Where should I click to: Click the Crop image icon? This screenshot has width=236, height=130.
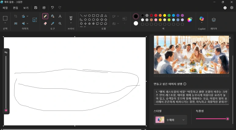coord(16,16)
